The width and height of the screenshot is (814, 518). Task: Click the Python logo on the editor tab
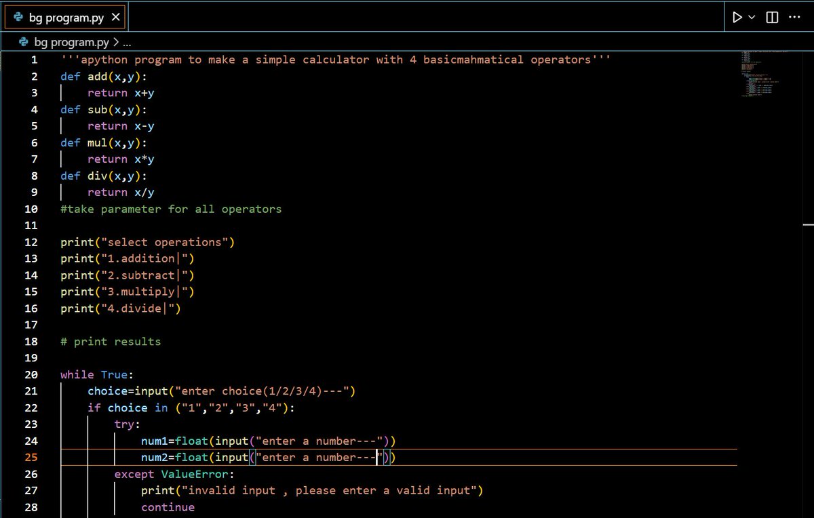[x=17, y=16]
